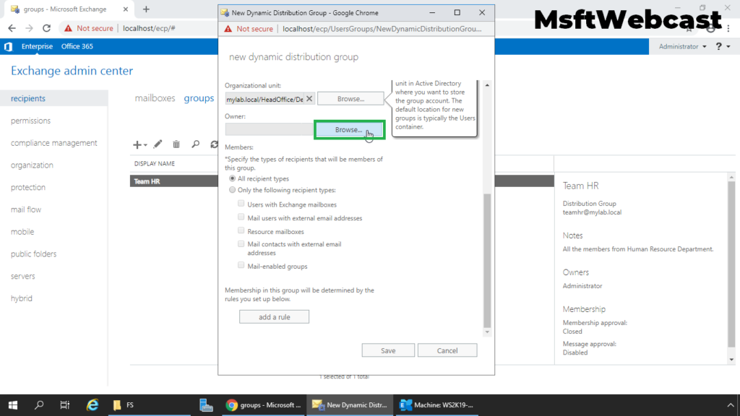
Task: Open the help question mark dropdown
Action: pyautogui.click(x=723, y=46)
